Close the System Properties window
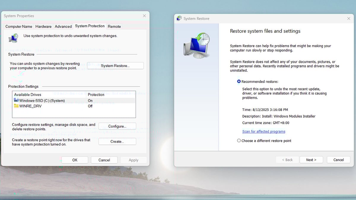 (144, 16)
